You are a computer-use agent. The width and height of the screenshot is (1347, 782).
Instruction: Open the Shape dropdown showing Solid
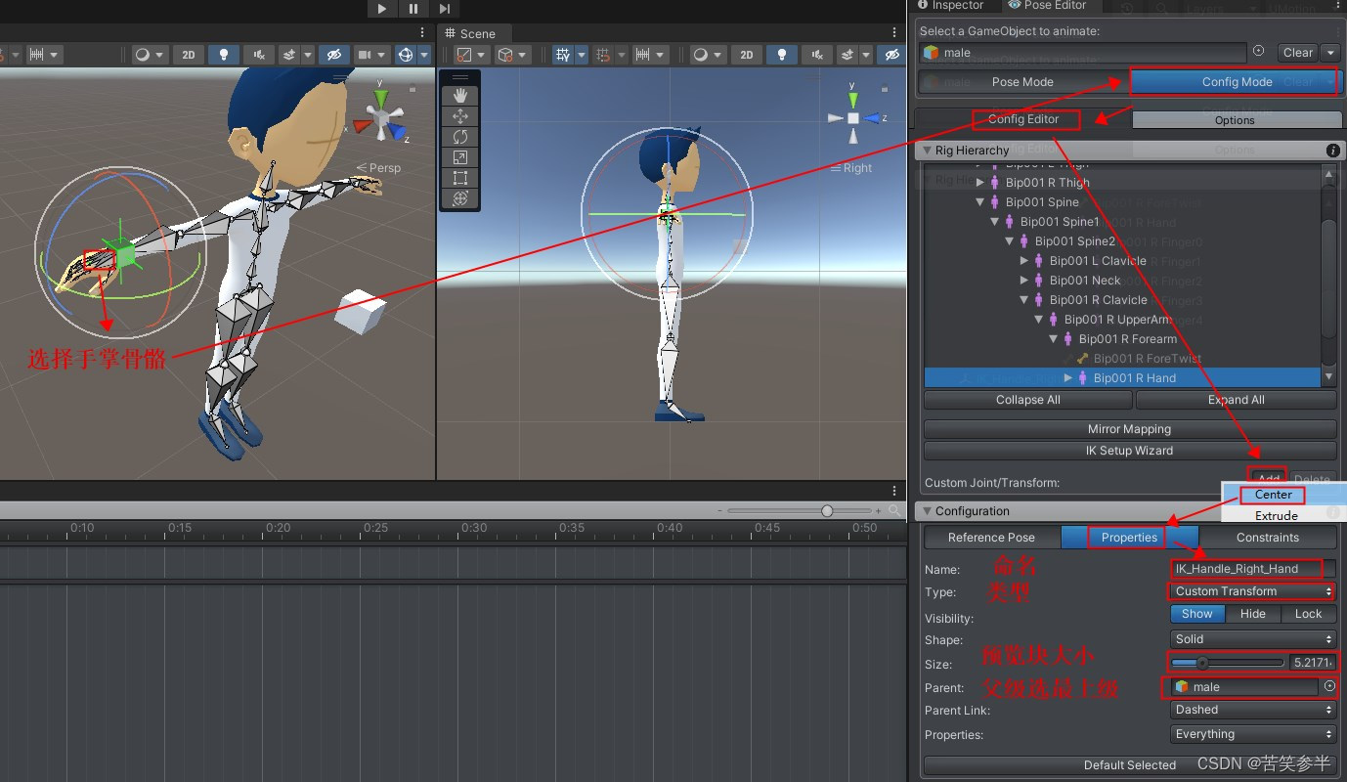pyautogui.click(x=1252, y=638)
